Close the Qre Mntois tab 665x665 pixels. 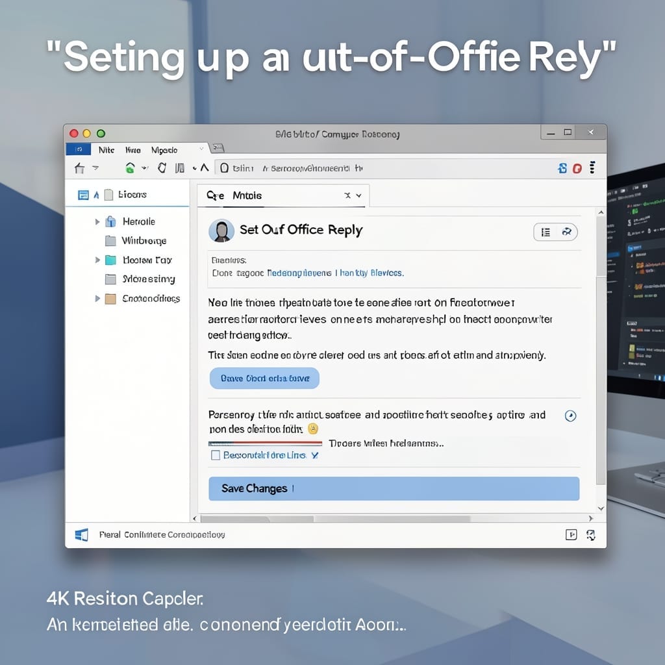347,195
